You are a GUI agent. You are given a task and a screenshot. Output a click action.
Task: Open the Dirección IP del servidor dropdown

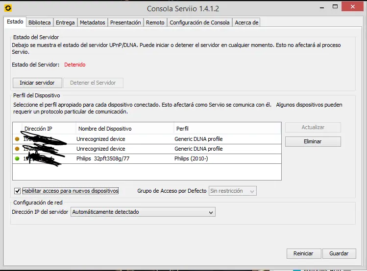point(143,212)
